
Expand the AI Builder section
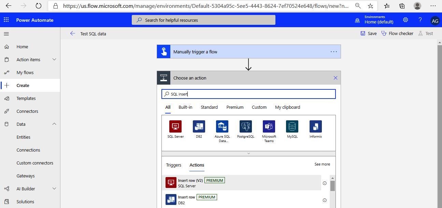(54, 189)
